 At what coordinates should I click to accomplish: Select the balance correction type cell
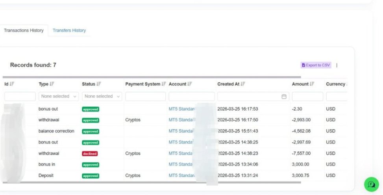(x=56, y=131)
